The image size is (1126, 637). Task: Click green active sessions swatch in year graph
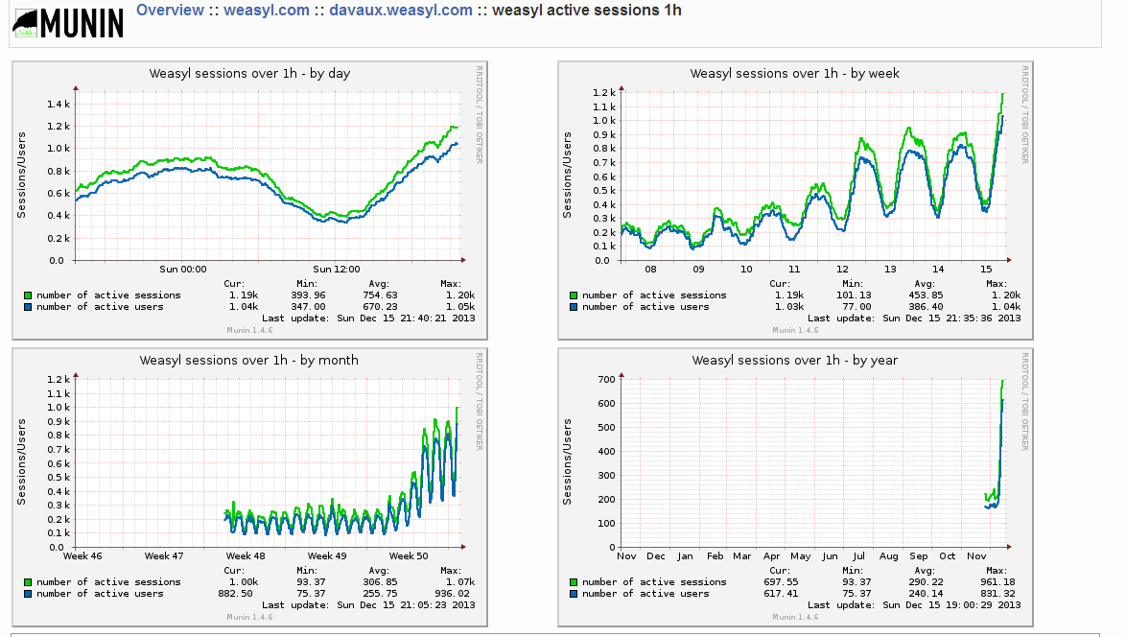point(574,582)
